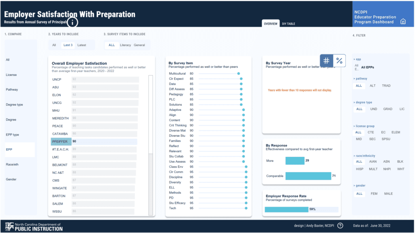Screen dimensions: 415x233
Task: Switch to the DIY Table tab
Action: [x=289, y=24]
